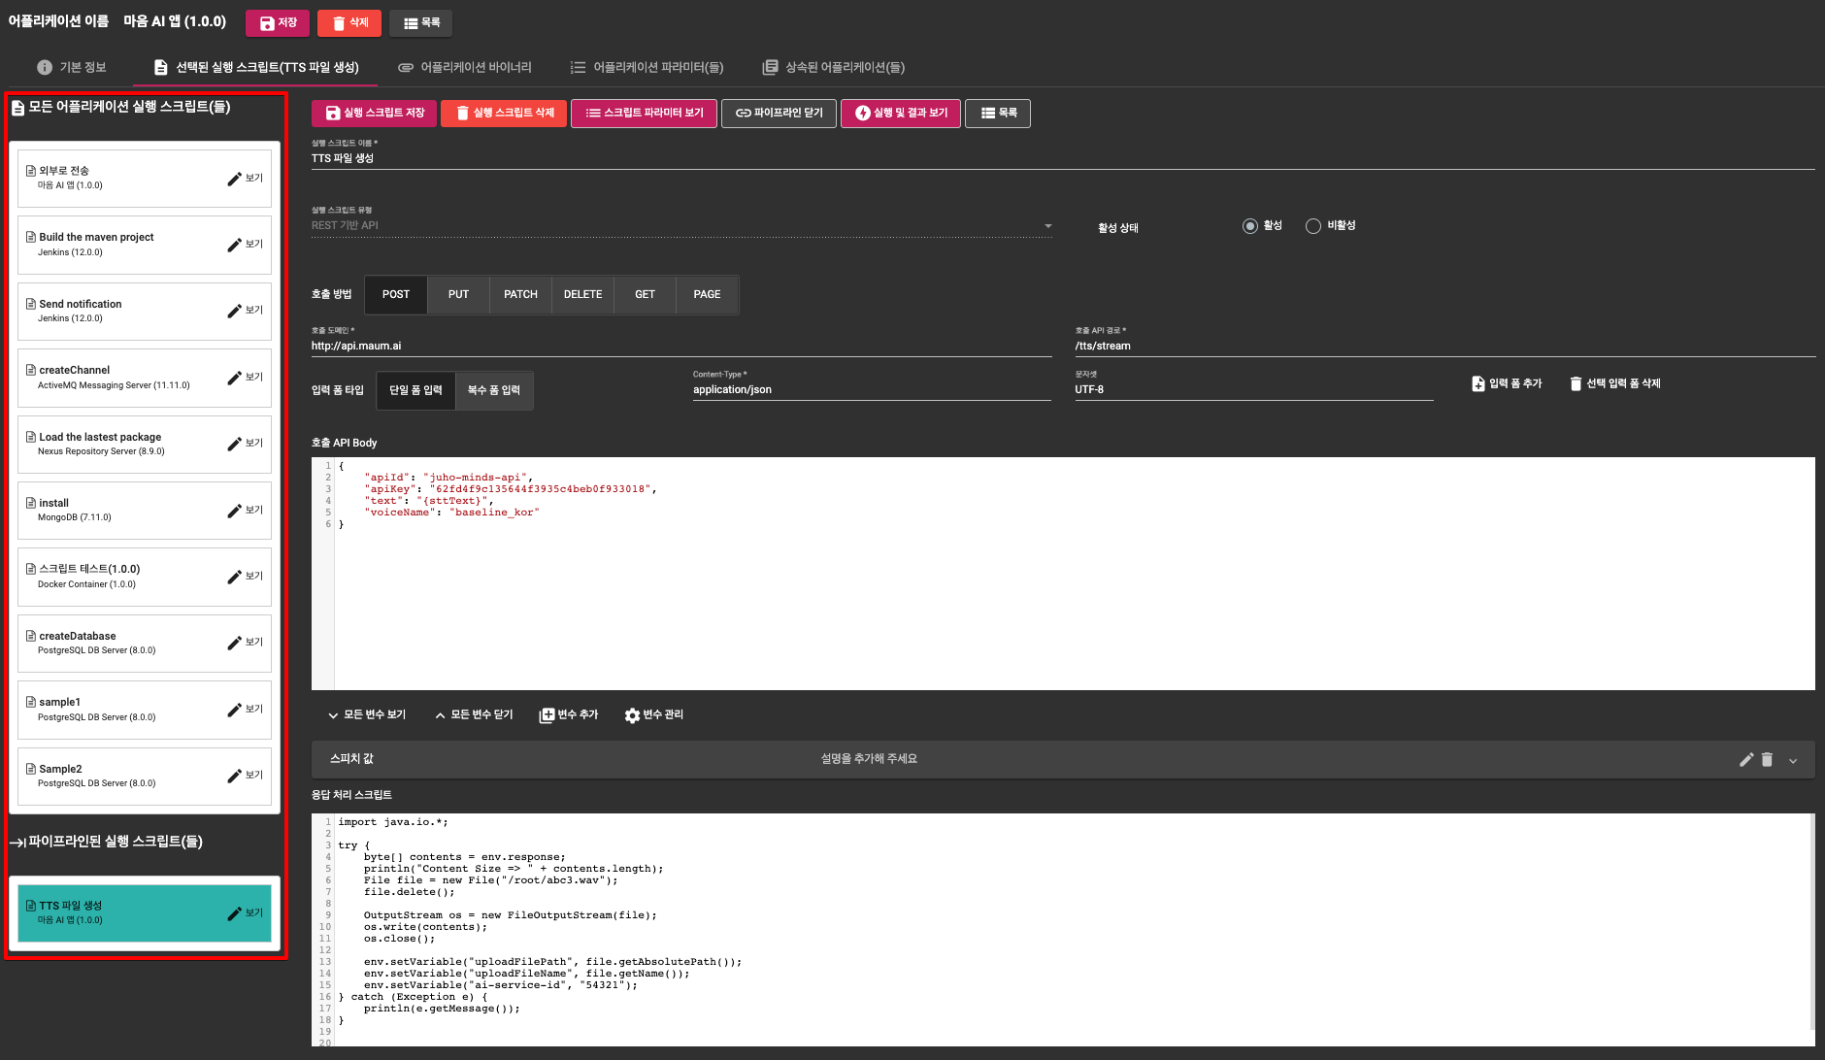Click the top 저장 save button

point(278,23)
